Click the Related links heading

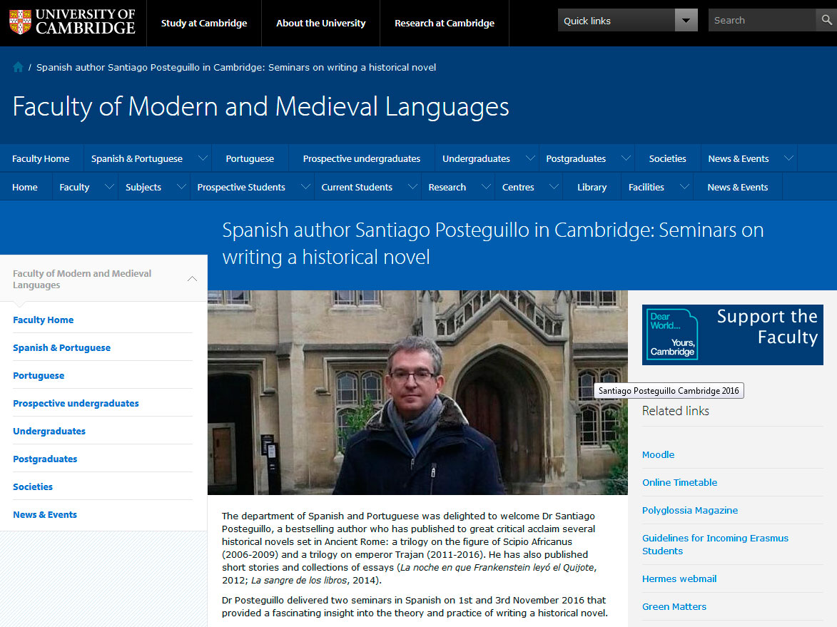(675, 411)
